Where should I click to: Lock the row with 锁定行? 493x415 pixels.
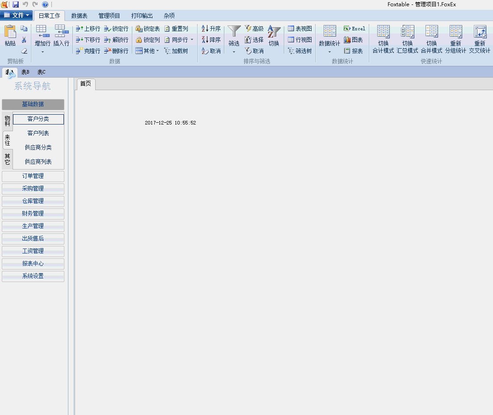116,29
